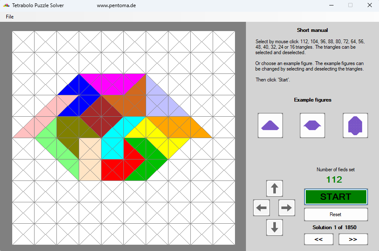Click the Tetrabolo application icon in titlebar
This screenshot has width=379, height=251.
tap(6, 5)
